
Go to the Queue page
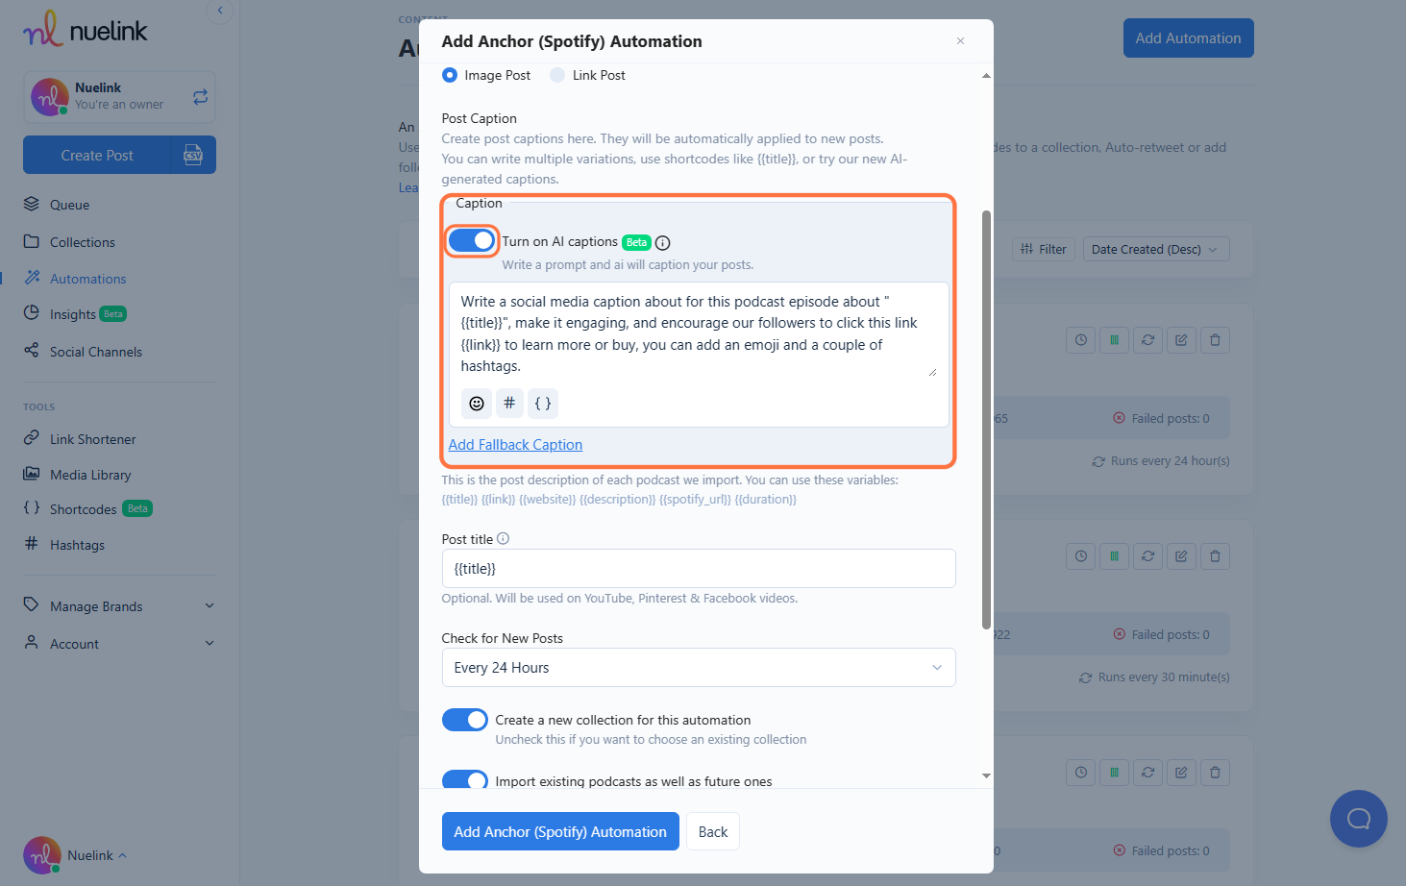pyautogui.click(x=69, y=205)
